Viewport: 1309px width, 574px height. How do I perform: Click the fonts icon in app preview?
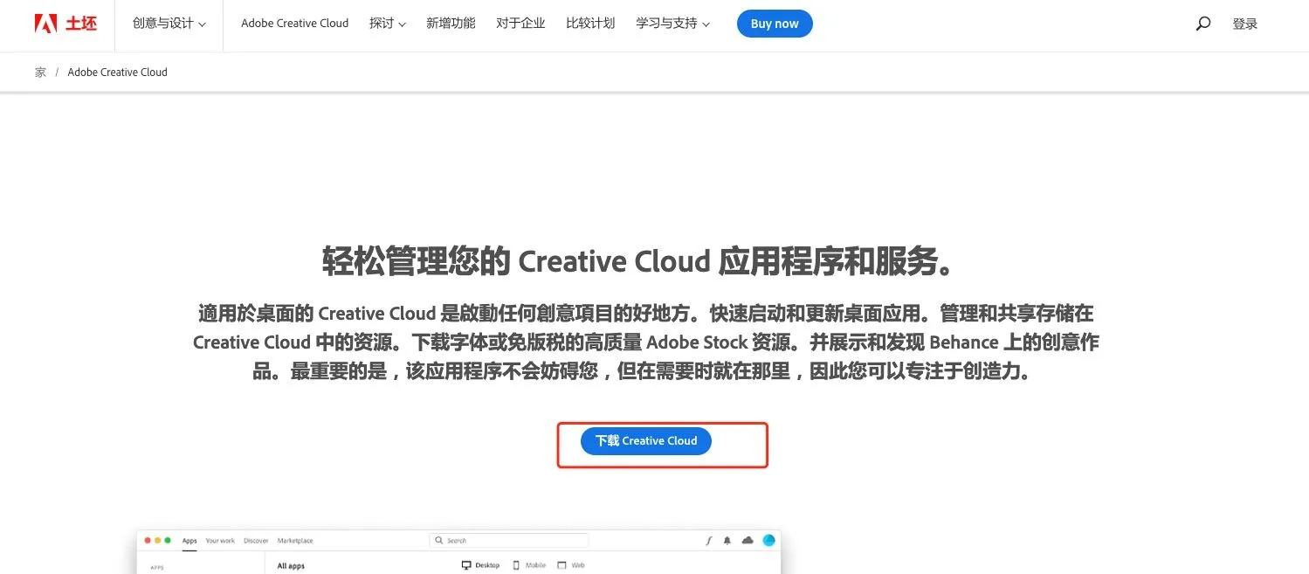pyautogui.click(x=708, y=541)
